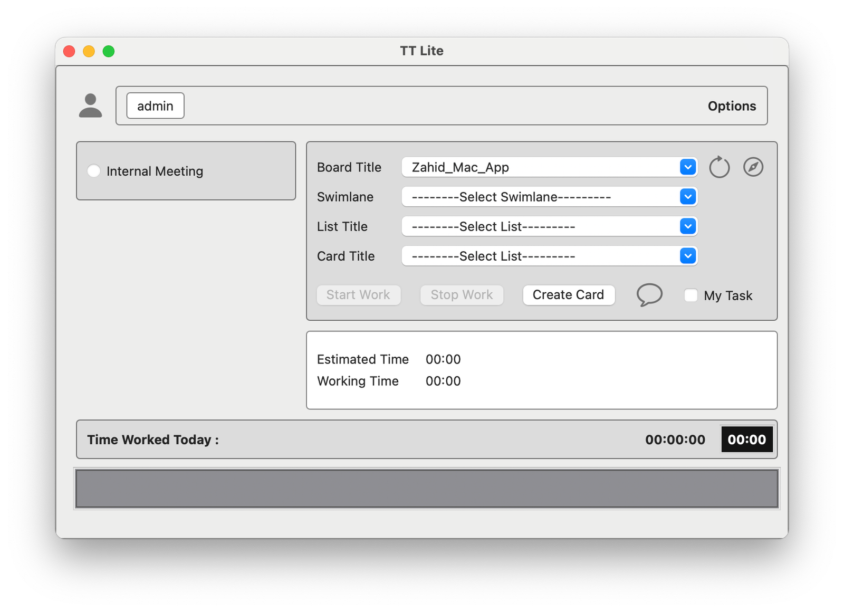Refresh the board list with circular arrow
This screenshot has width=844, height=612.
tap(719, 167)
